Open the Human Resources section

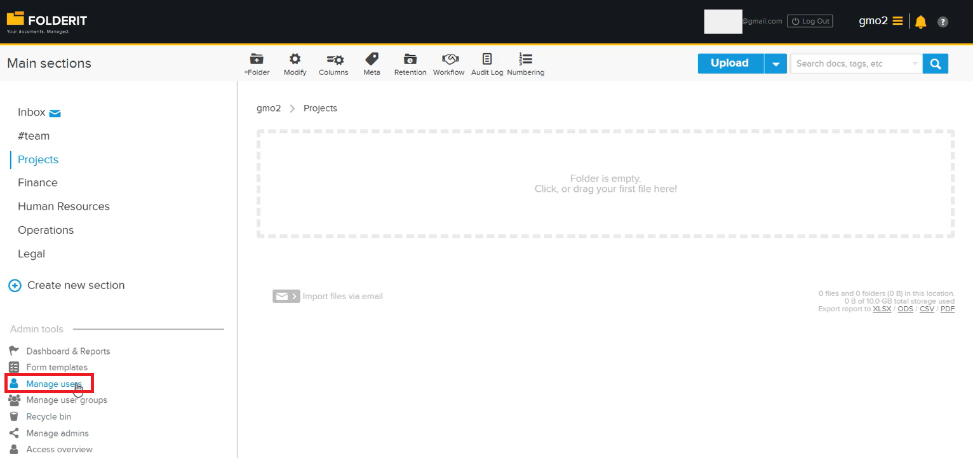click(64, 206)
